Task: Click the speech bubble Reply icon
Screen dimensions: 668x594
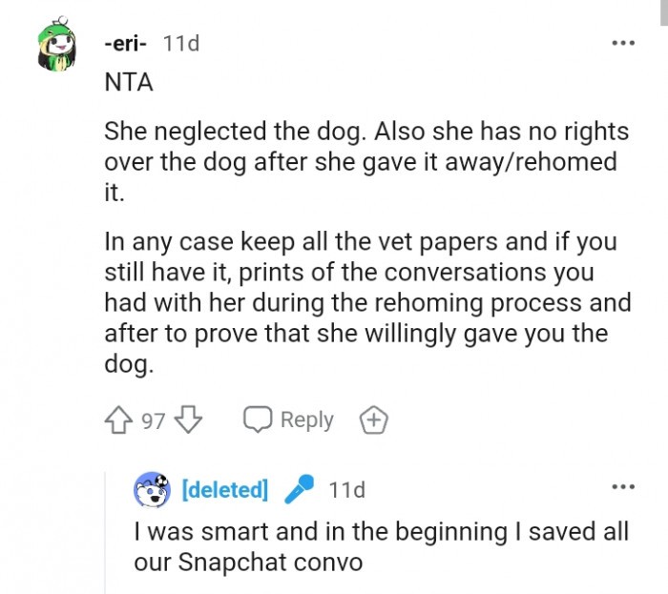Action: pyautogui.click(x=258, y=420)
